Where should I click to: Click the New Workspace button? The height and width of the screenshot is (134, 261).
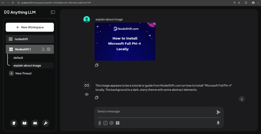point(30,27)
